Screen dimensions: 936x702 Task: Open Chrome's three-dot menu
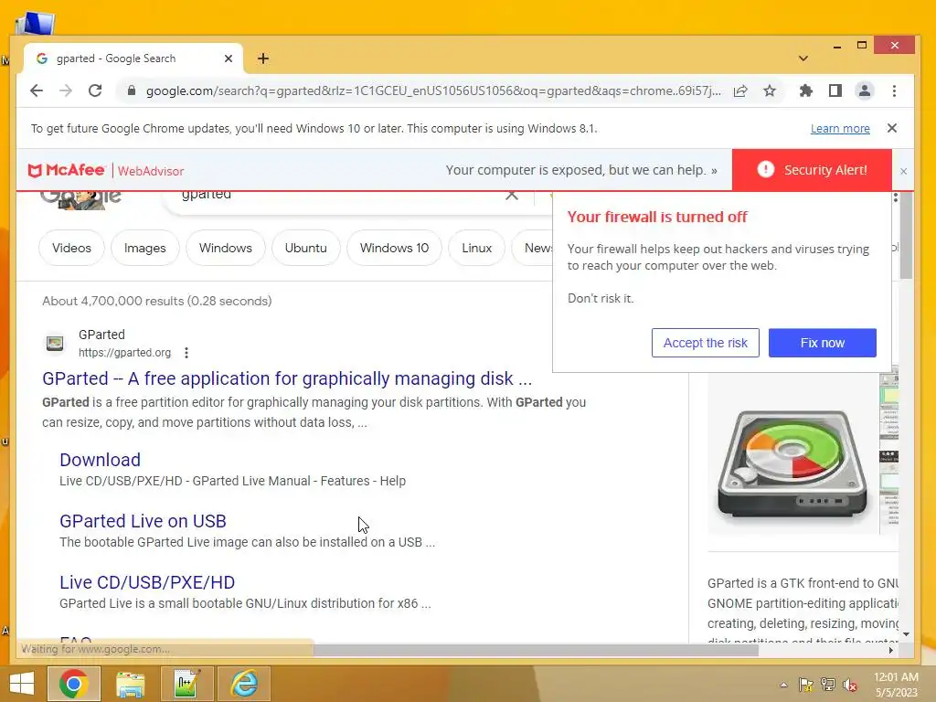pyautogui.click(x=894, y=90)
